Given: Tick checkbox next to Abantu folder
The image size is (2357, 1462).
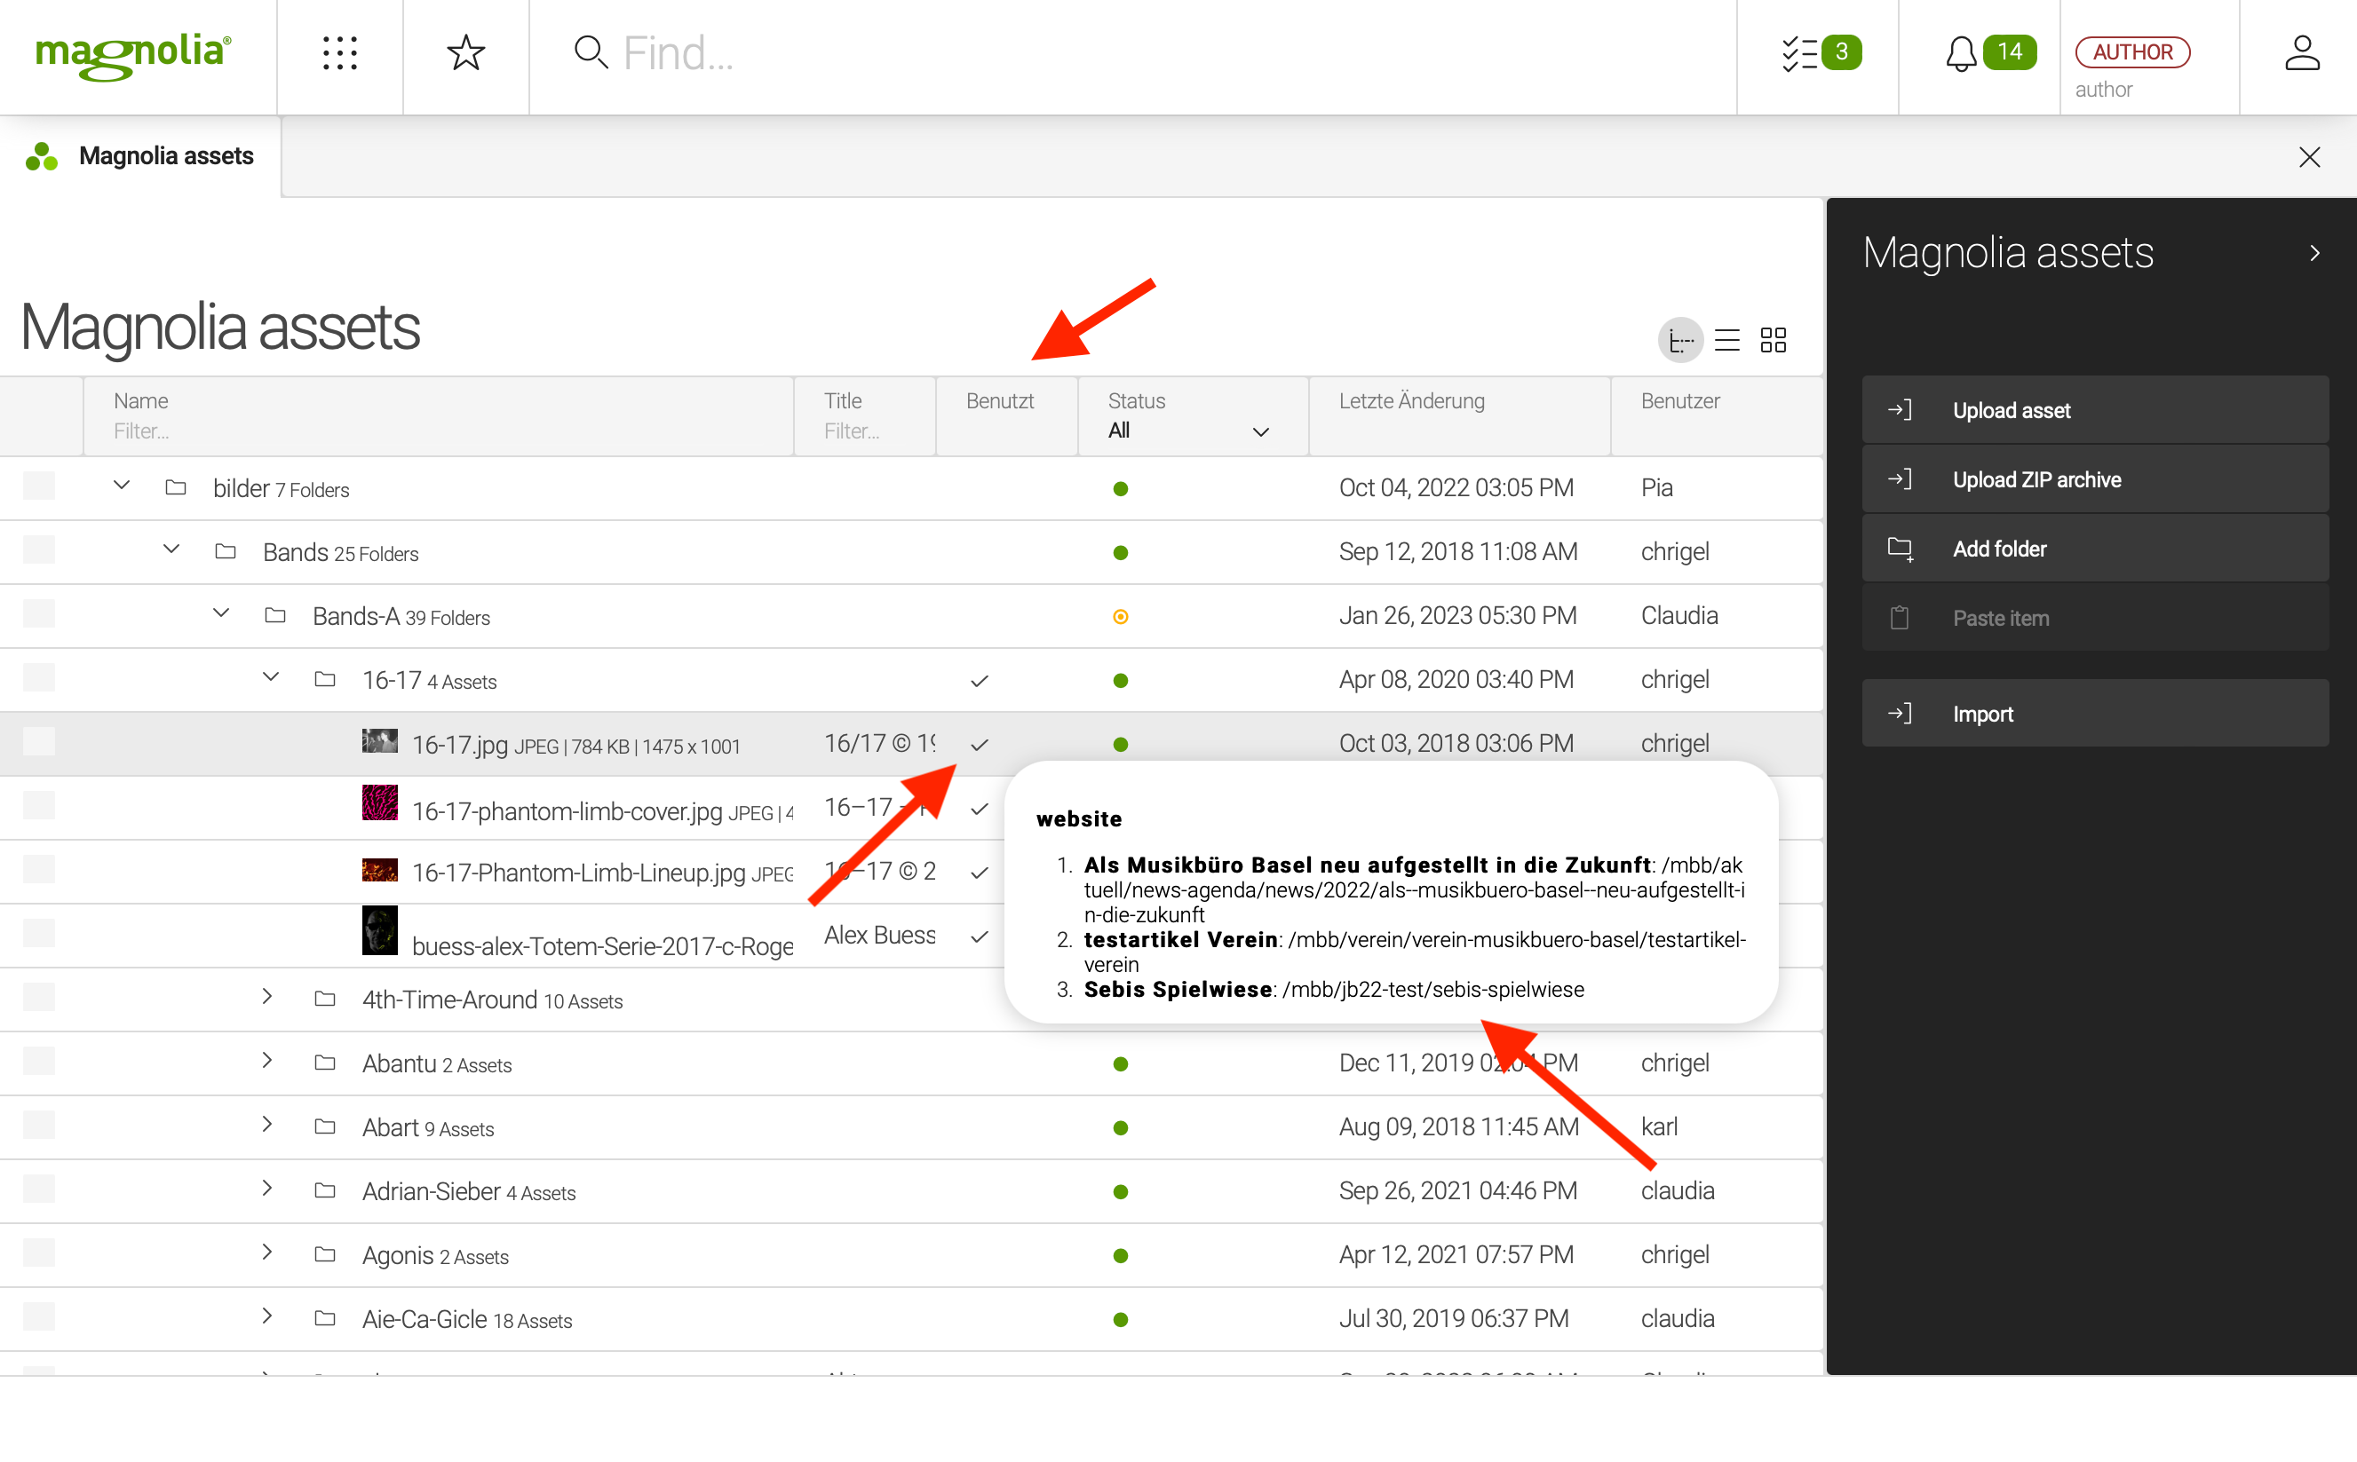Looking at the screenshot, I should click(40, 1062).
